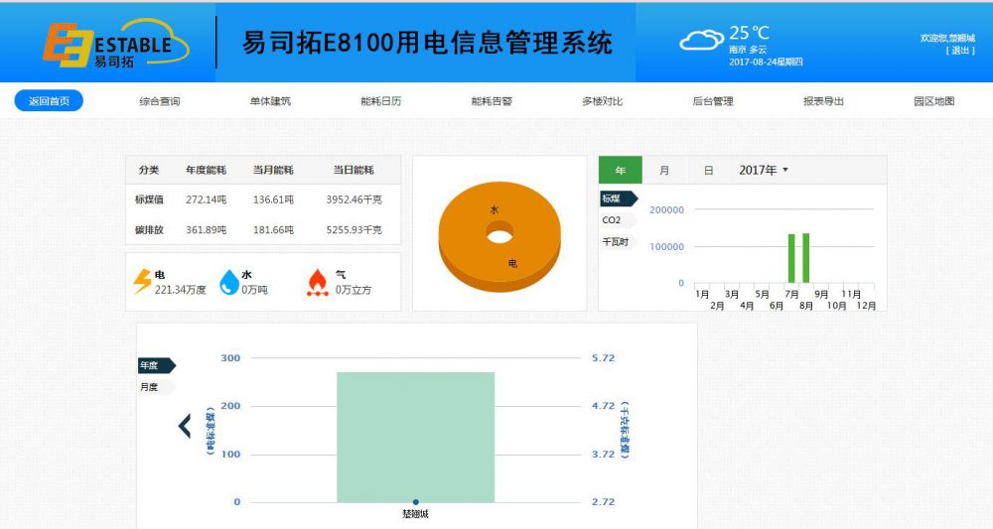The width and height of the screenshot is (993, 529).
Task: Click the green 8月 bar in chart
Action: (806, 258)
